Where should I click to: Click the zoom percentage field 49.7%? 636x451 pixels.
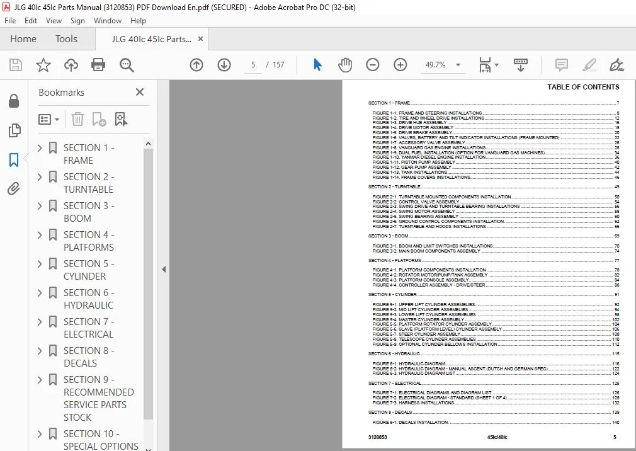click(x=435, y=65)
